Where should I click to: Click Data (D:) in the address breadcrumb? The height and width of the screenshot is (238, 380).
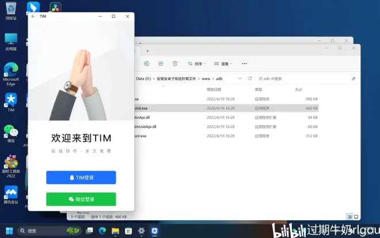[x=143, y=78]
